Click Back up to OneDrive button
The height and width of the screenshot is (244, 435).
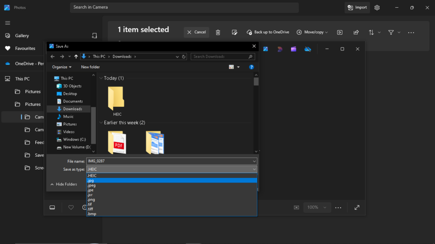[x=268, y=32]
